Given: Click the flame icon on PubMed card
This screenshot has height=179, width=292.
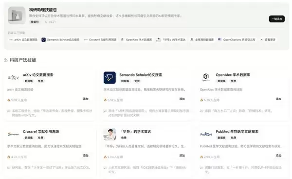Looking at the screenshot, I should pos(201,157).
